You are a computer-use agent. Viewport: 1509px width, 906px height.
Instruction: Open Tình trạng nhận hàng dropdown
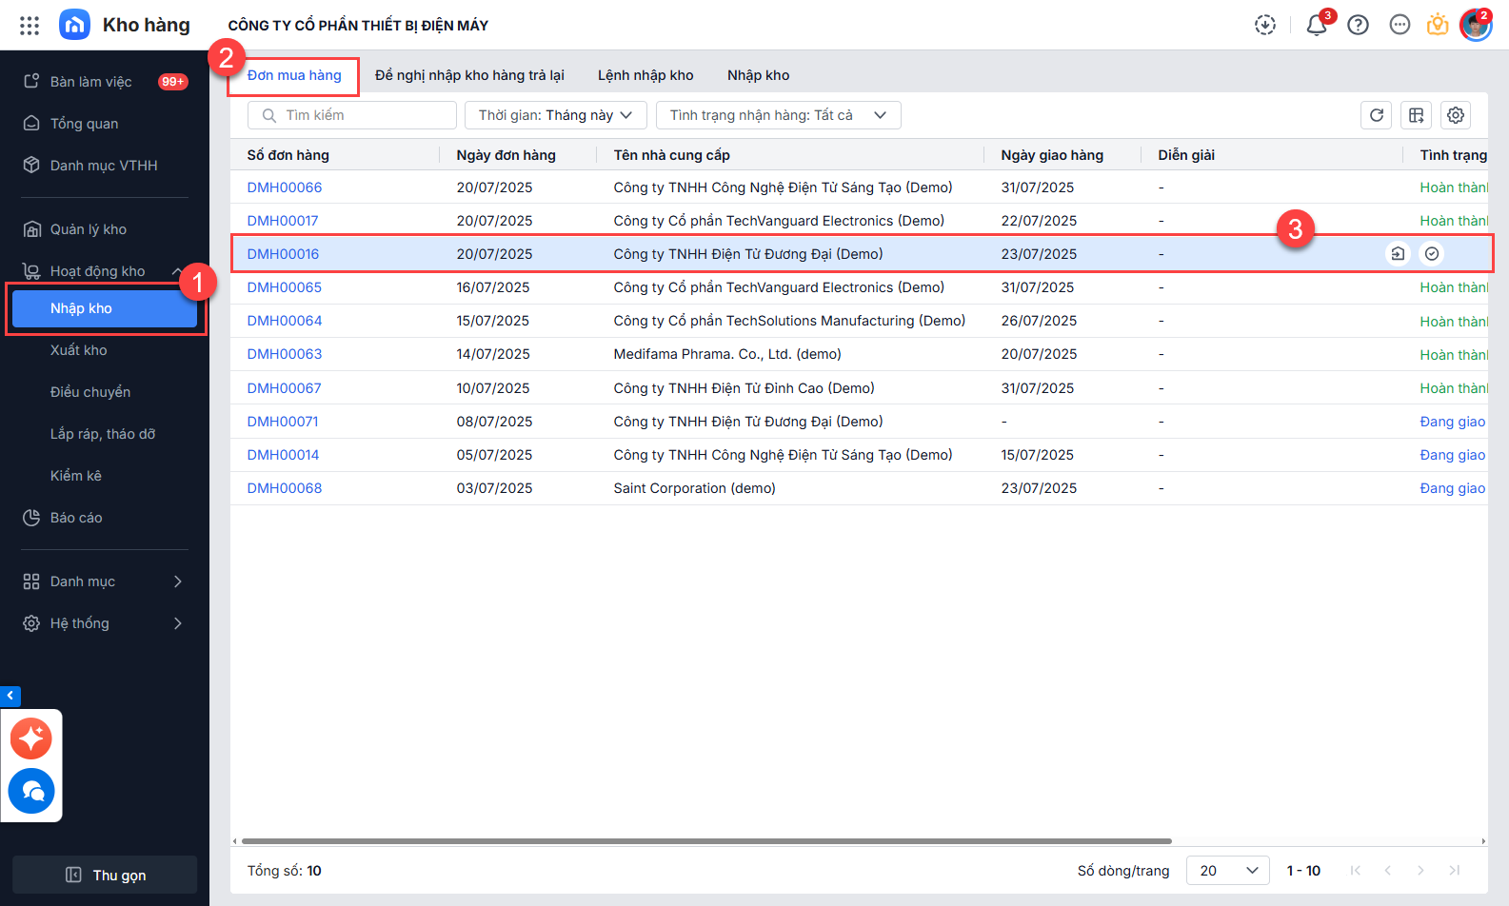pyautogui.click(x=778, y=115)
